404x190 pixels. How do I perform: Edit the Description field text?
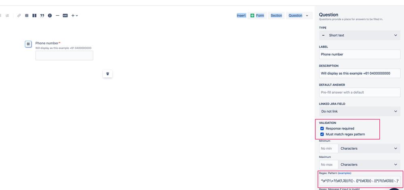click(x=360, y=73)
